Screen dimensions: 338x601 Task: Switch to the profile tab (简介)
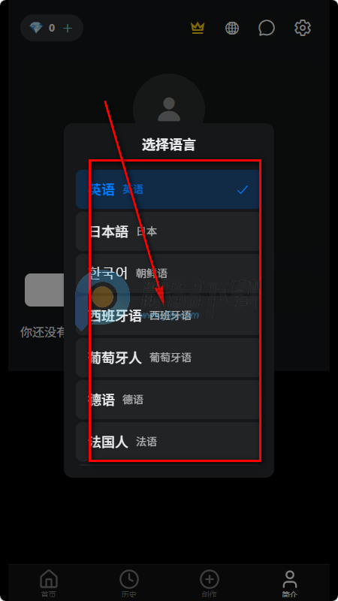coord(290,584)
